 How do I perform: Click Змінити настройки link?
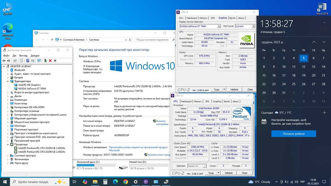(x=162, y=123)
